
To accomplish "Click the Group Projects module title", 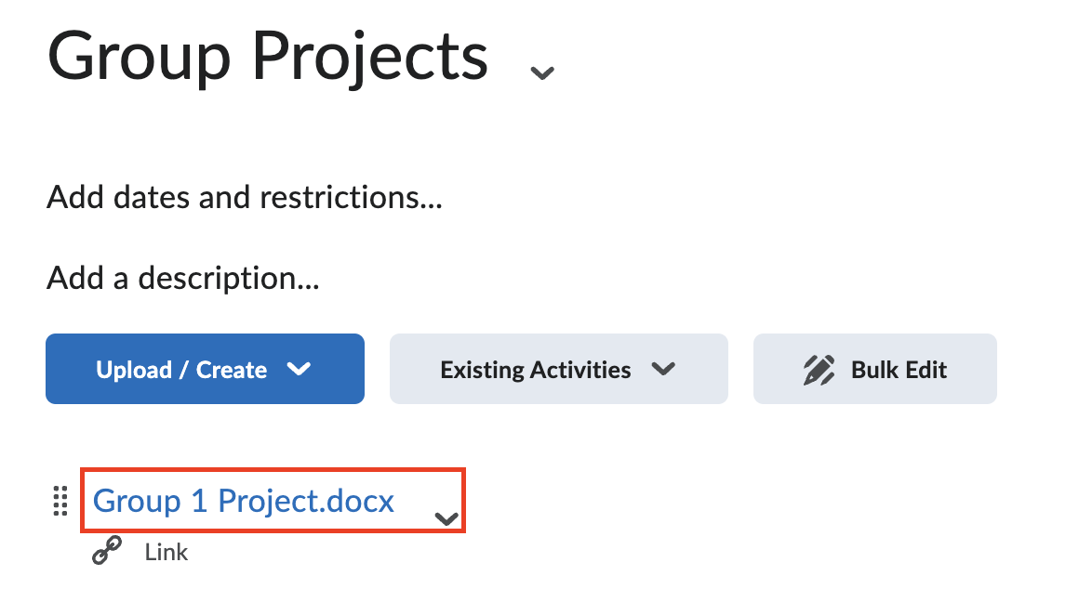I will point(268,58).
